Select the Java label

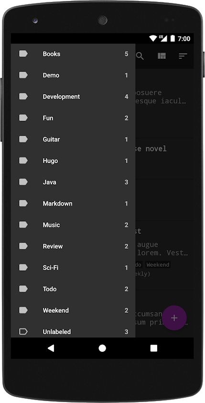pos(73,182)
